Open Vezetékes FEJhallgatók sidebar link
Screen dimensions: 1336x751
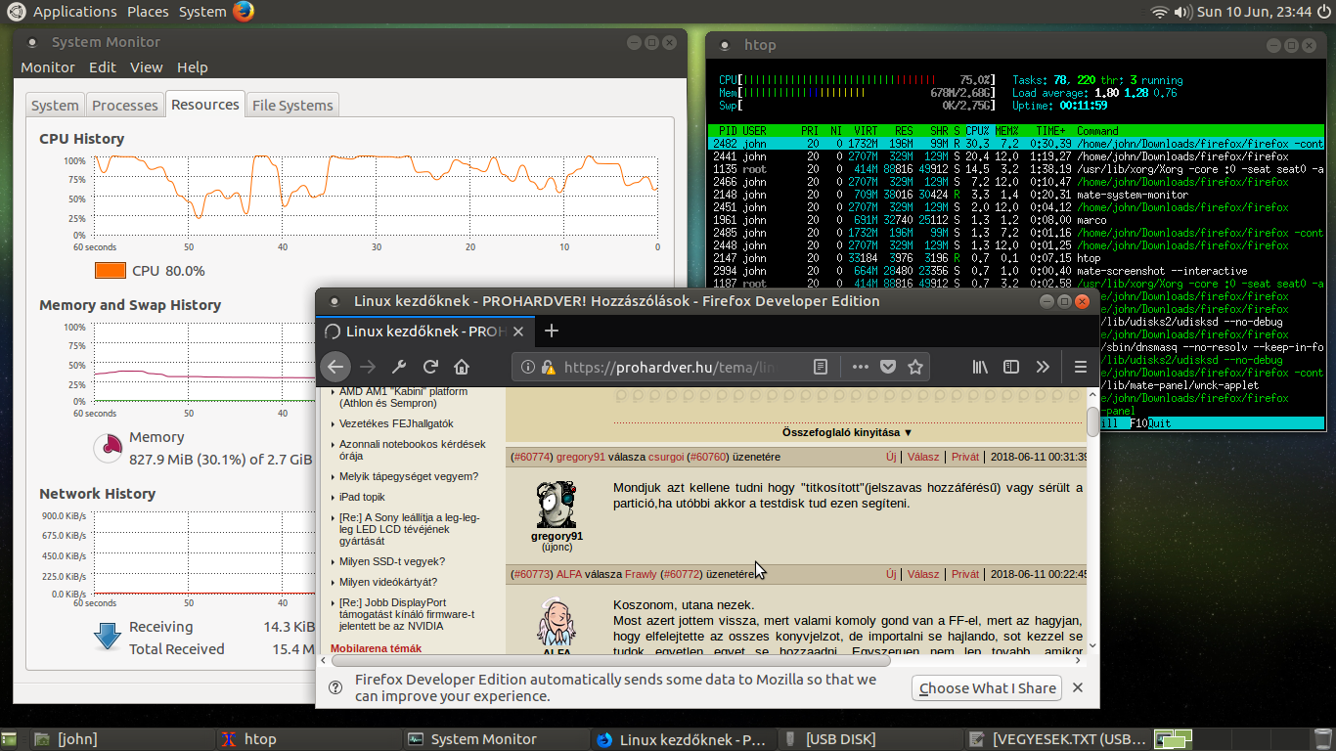coord(396,423)
